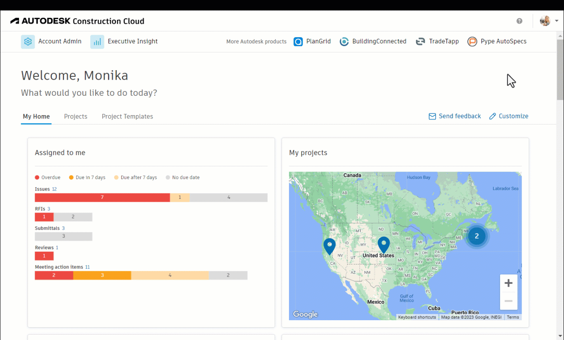Open Executive Insight chart icon
This screenshot has height=340, width=564.
[x=97, y=42]
